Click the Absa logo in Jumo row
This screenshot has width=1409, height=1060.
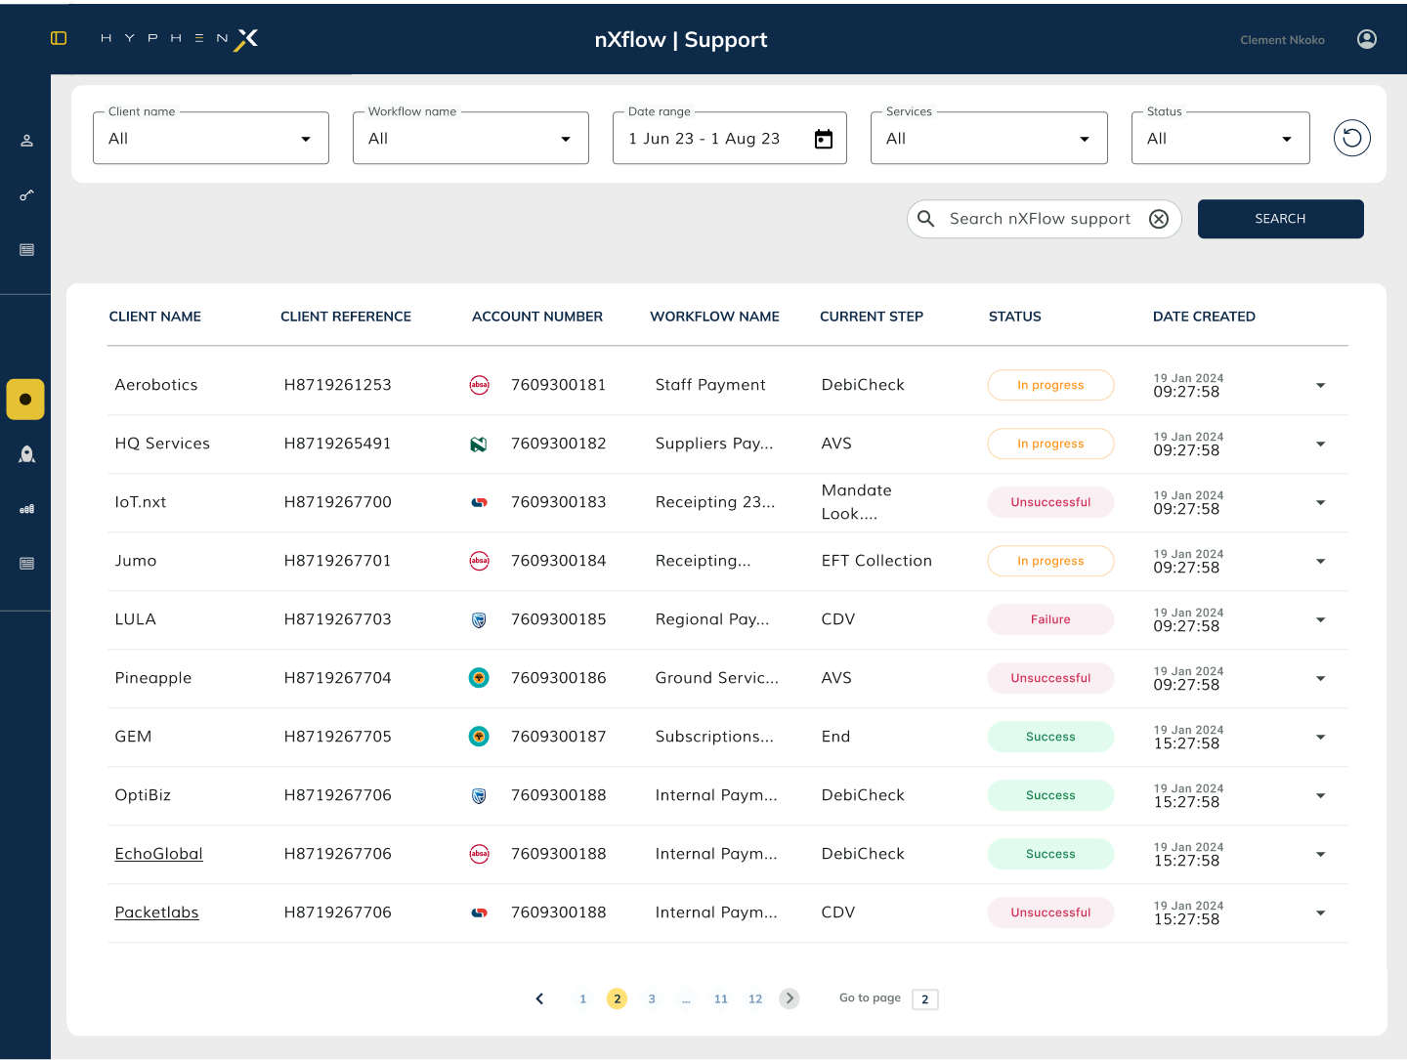[479, 561]
